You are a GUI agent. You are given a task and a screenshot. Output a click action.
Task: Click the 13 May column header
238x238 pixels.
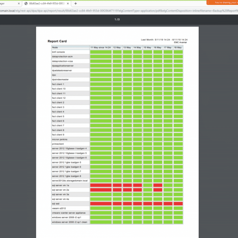click(127, 48)
